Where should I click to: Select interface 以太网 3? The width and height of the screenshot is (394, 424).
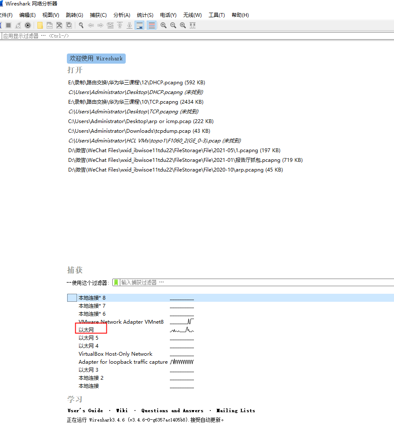click(x=88, y=370)
